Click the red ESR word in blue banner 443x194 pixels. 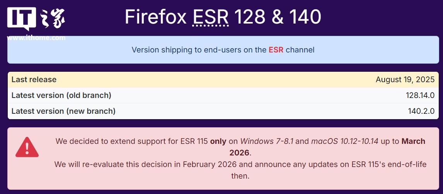pyautogui.click(x=276, y=50)
